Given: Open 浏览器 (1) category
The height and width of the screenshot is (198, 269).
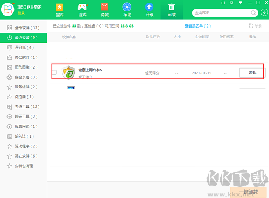Looking at the screenshot, I should pos(23,97).
